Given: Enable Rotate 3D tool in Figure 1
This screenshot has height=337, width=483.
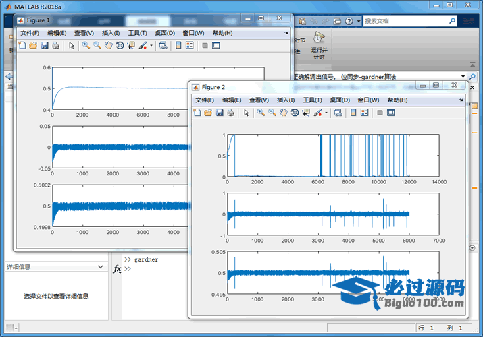Looking at the screenshot, I should point(120,45).
